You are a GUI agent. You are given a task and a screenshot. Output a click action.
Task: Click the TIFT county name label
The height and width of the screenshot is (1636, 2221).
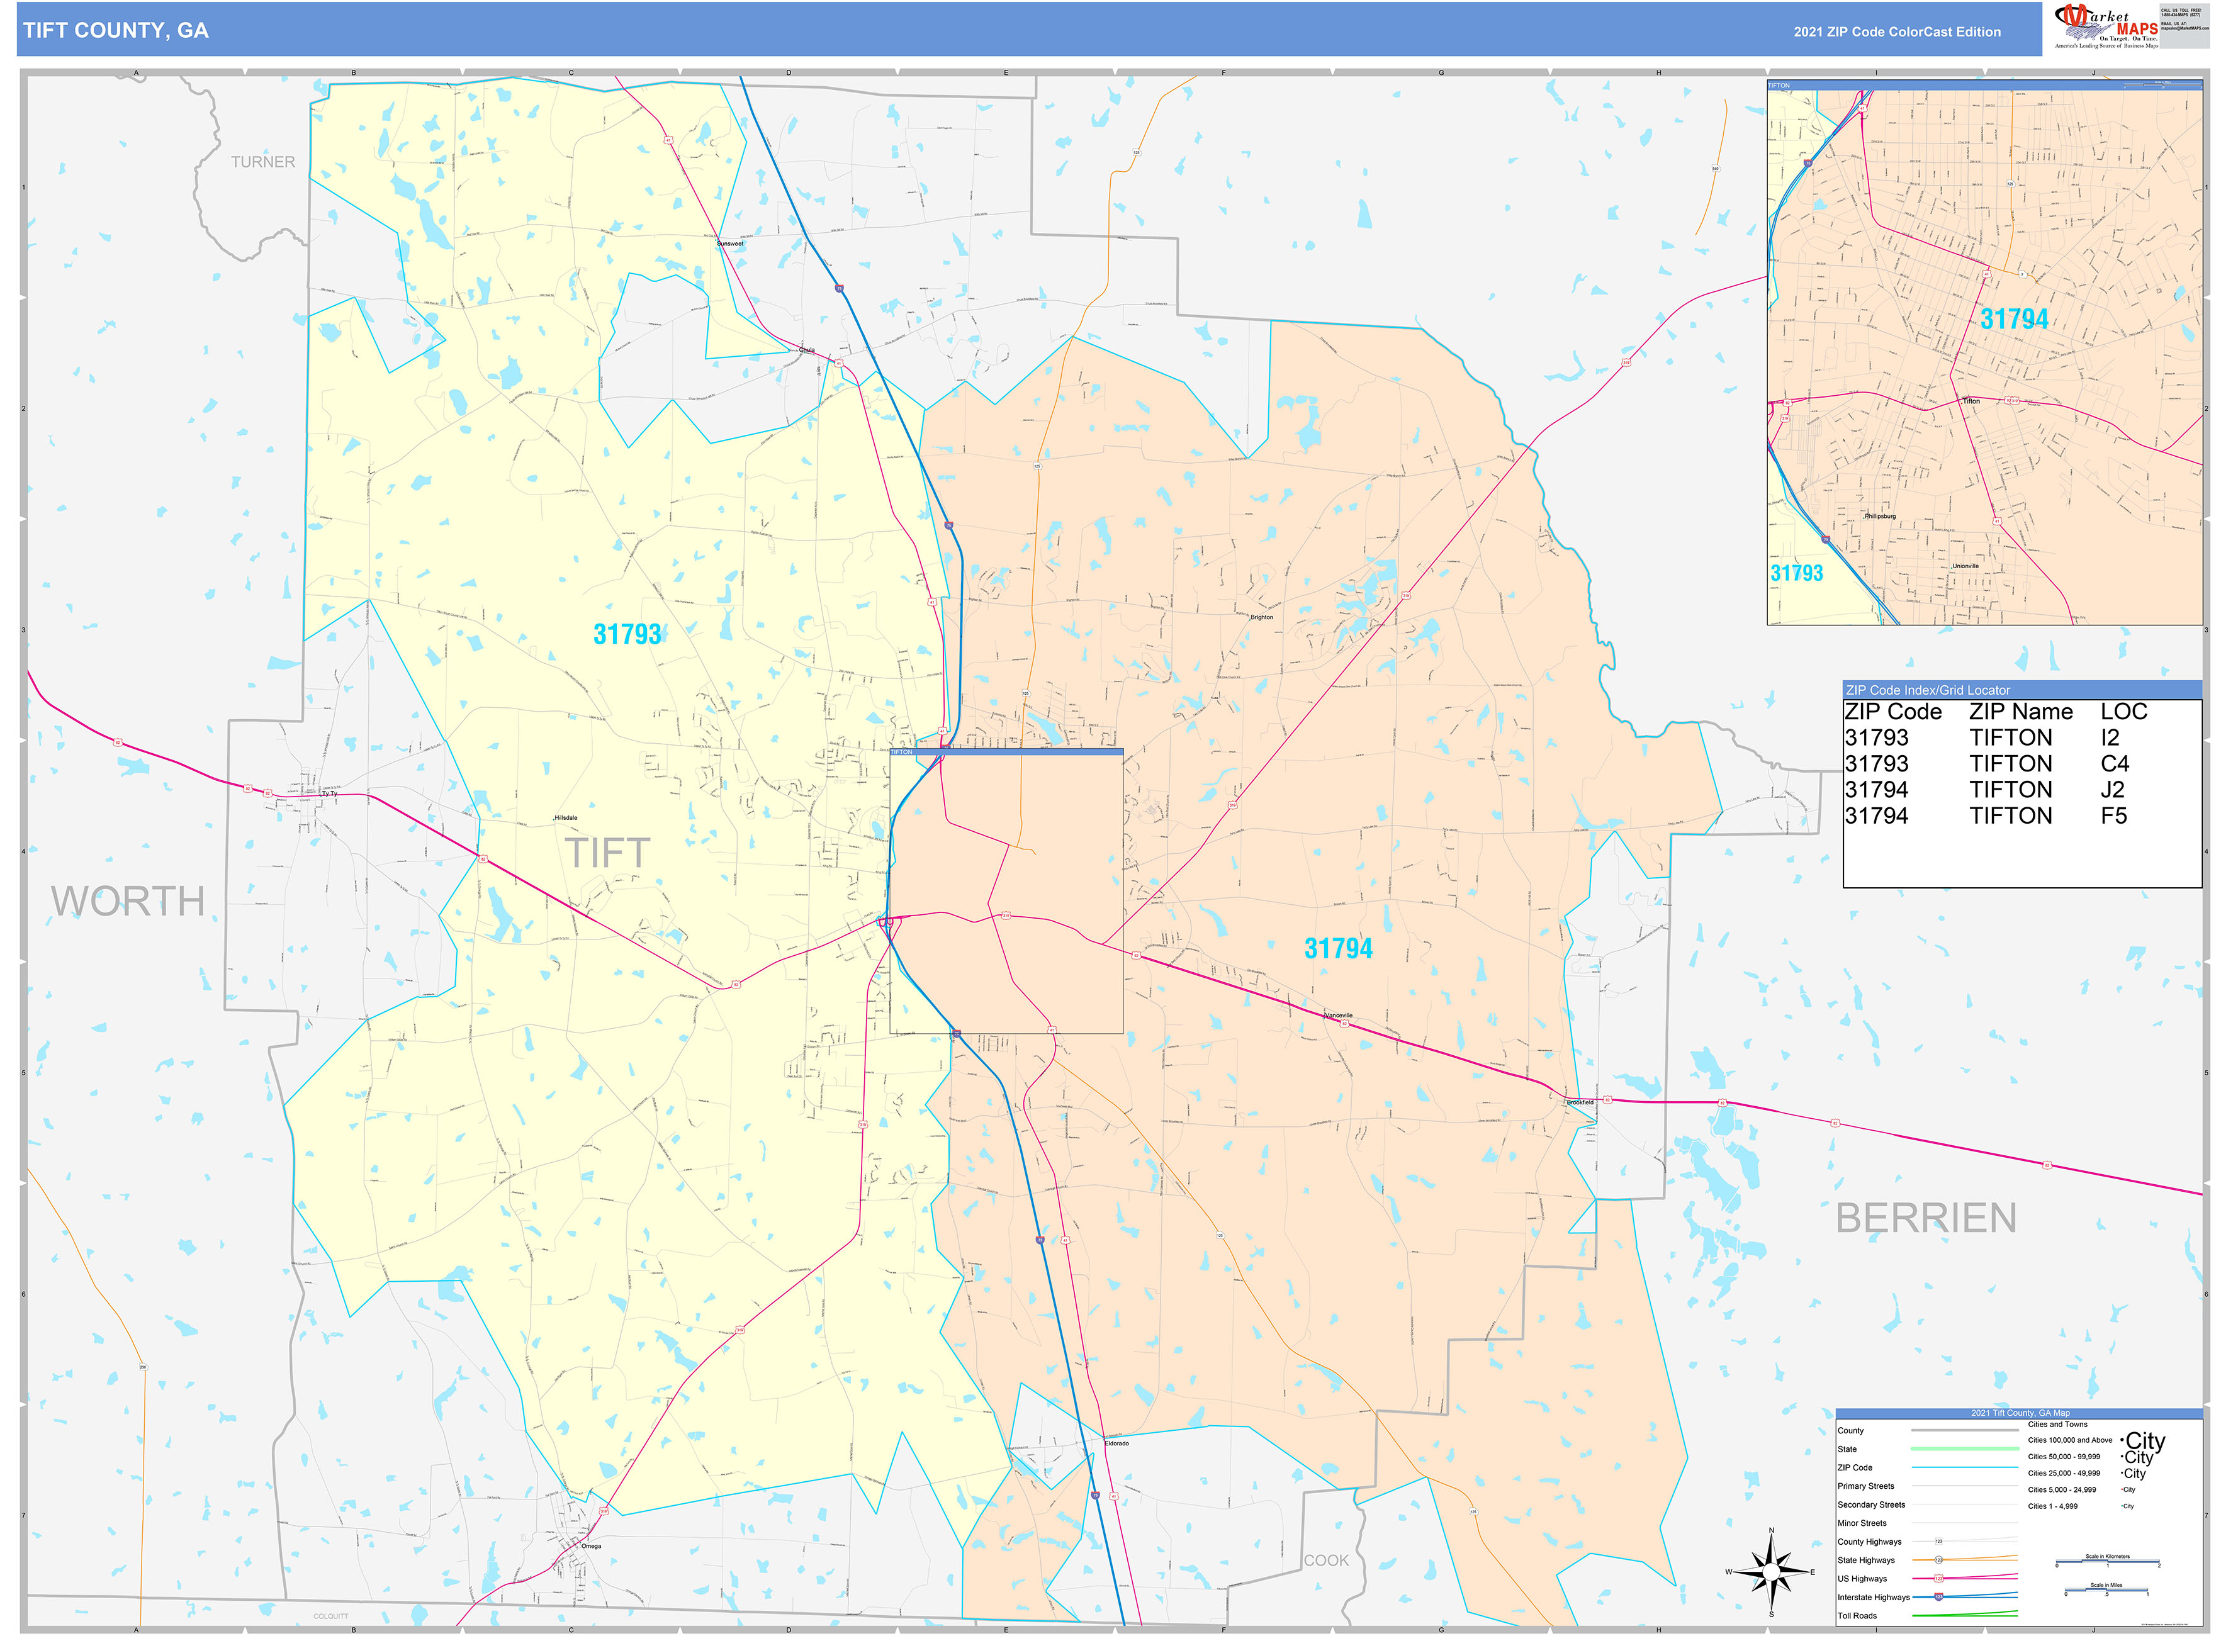click(607, 853)
